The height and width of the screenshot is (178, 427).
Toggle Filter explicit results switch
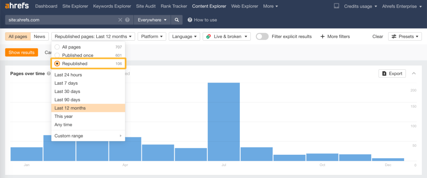click(x=262, y=36)
